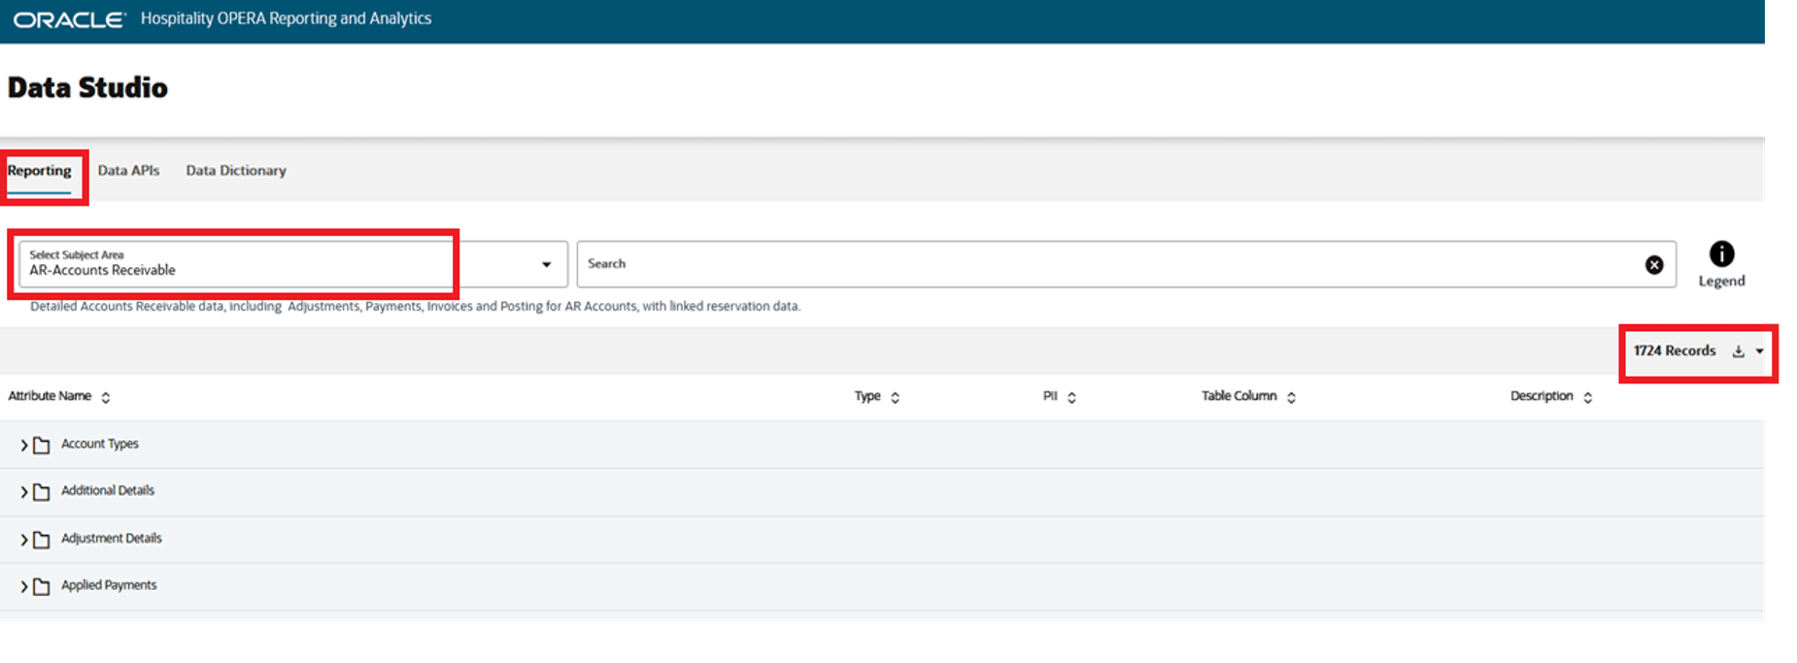Screen dimensions: 1797x663
Task: Sort by the Attribute Name column
Action: click(x=106, y=397)
